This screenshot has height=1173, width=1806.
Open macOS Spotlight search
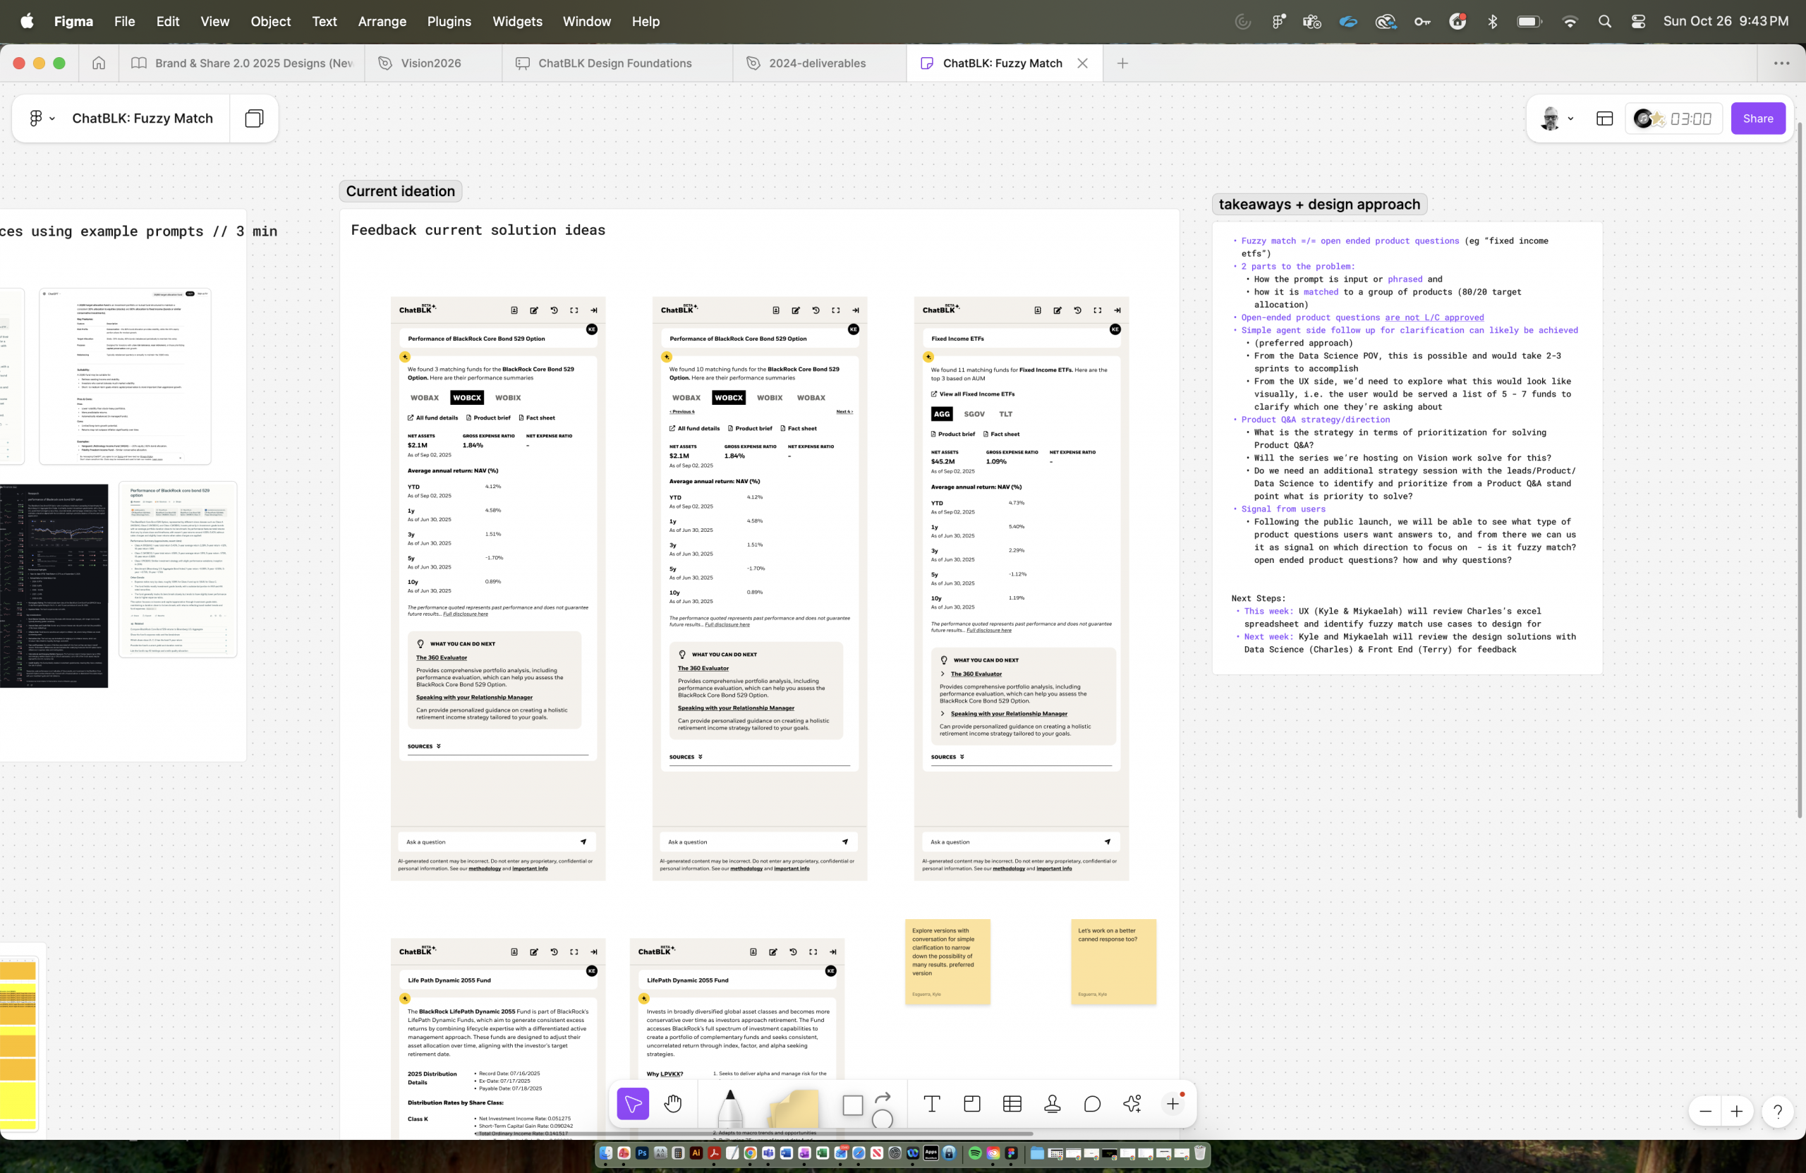pyautogui.click(x=1604, y=21)
